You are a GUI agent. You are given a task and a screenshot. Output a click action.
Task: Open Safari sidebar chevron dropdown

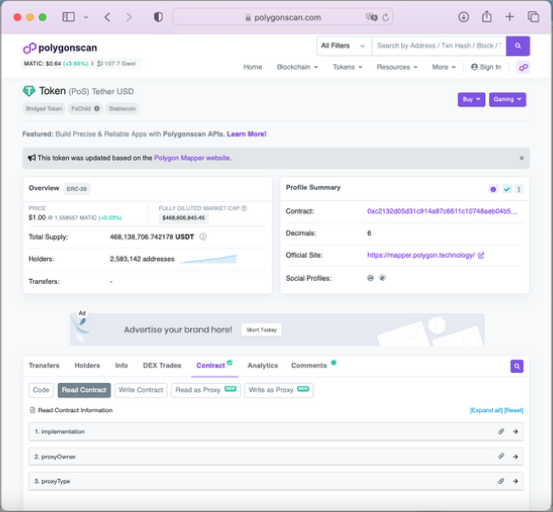tap(86, 17)
